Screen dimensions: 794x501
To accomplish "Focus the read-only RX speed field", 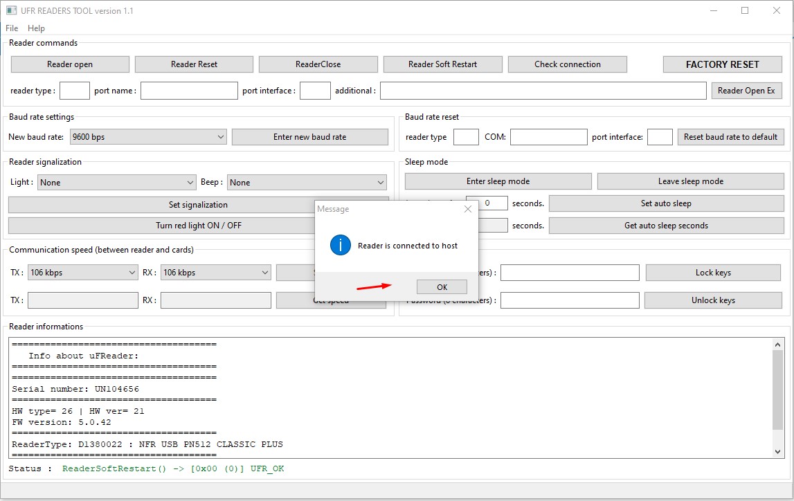I will (216, 300).
